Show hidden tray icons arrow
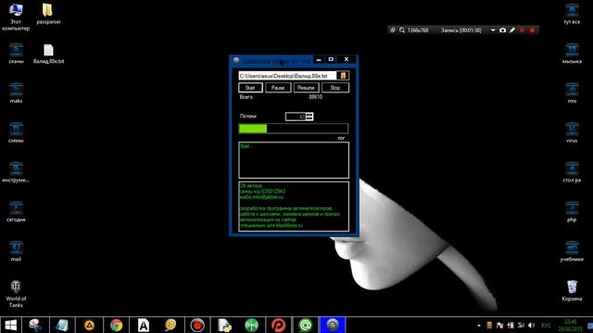This screenshot has height=333, width=593. coord(479,326)
